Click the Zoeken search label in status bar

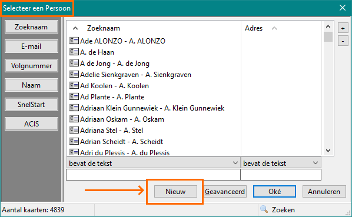pyautogui.click(x=283, y=210)
